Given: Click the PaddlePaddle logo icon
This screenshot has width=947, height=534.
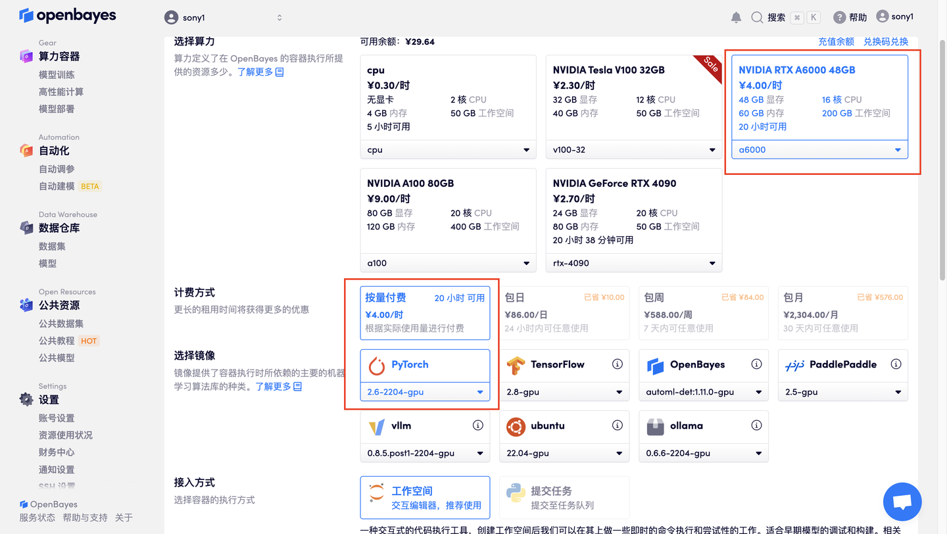Looking at the screenshot, I should click(794, 365).
